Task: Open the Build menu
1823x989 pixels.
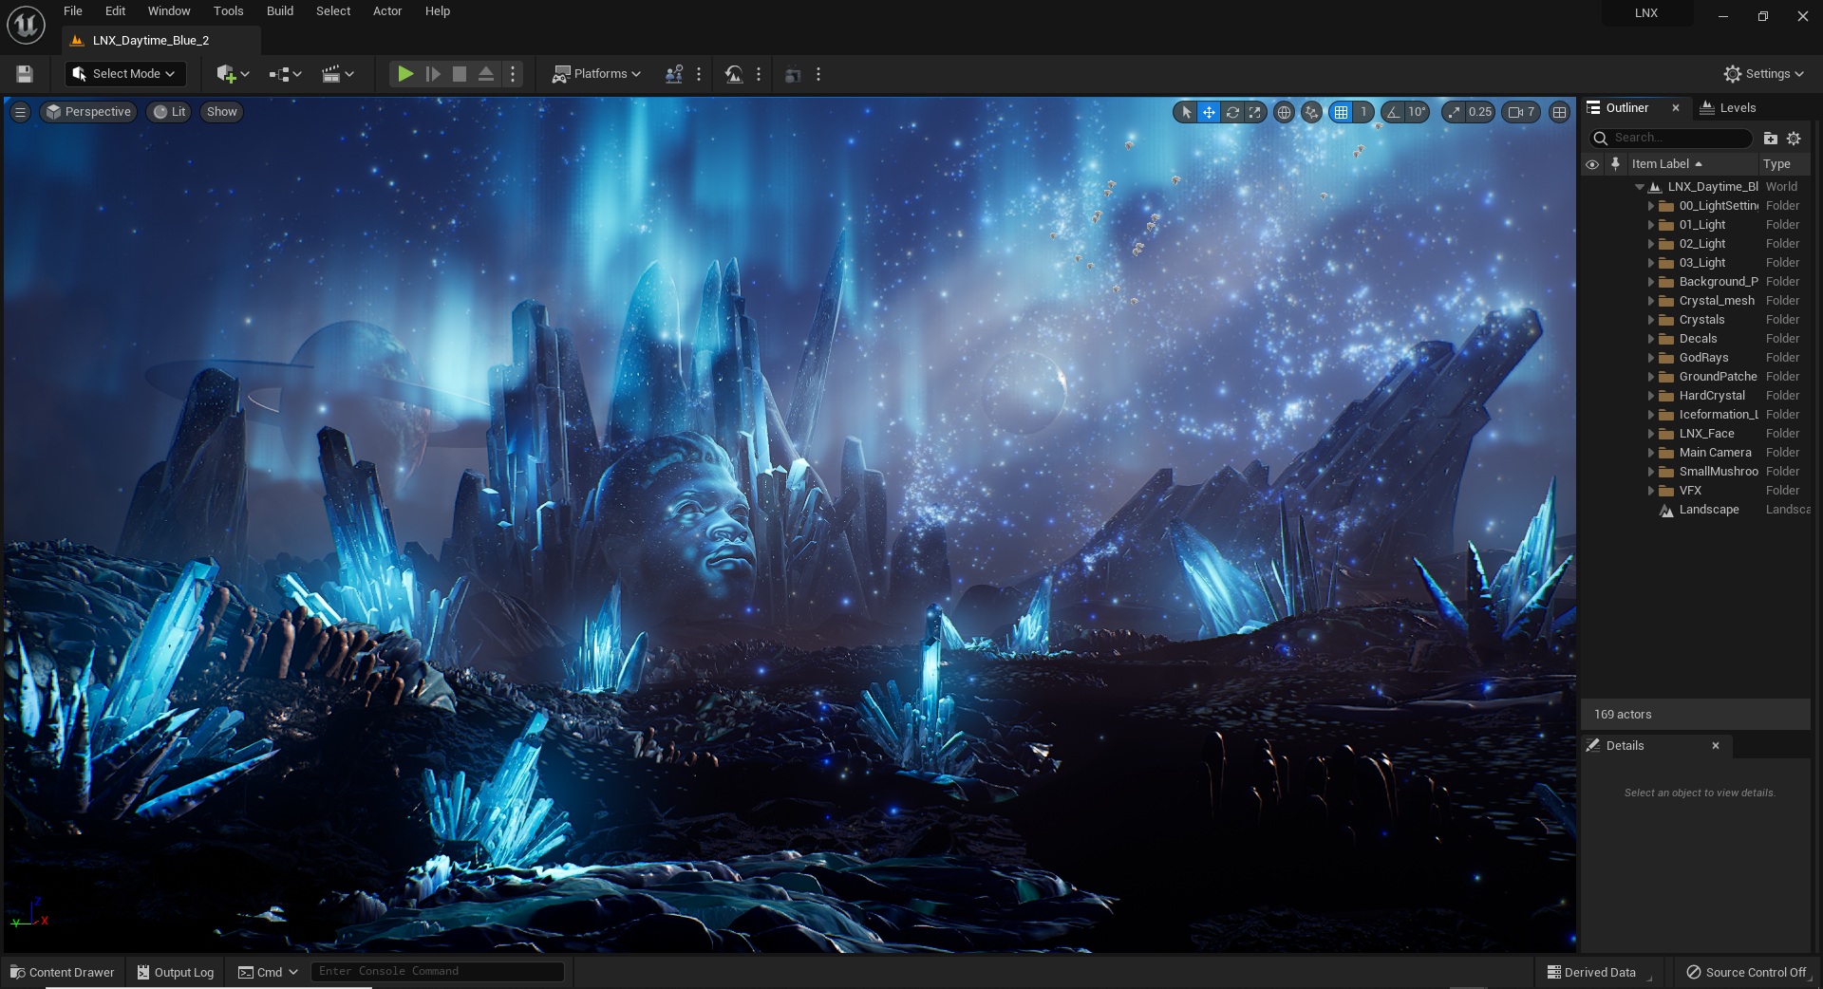Action: tap(279, 11)
